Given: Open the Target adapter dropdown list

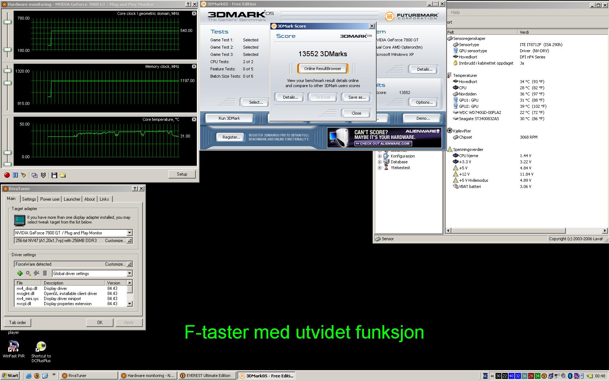Looking at the screenshot, I should pos(129,233).
